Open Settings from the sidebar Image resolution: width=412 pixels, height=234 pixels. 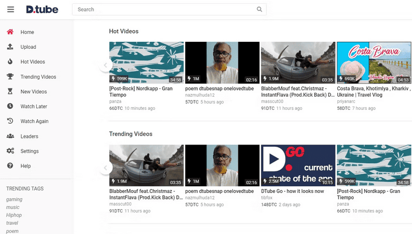[29, 151]
